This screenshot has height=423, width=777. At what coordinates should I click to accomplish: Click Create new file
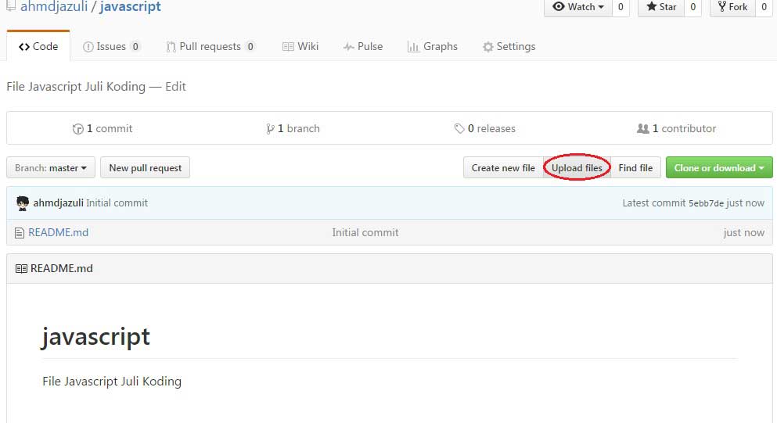tap(503, 168)
